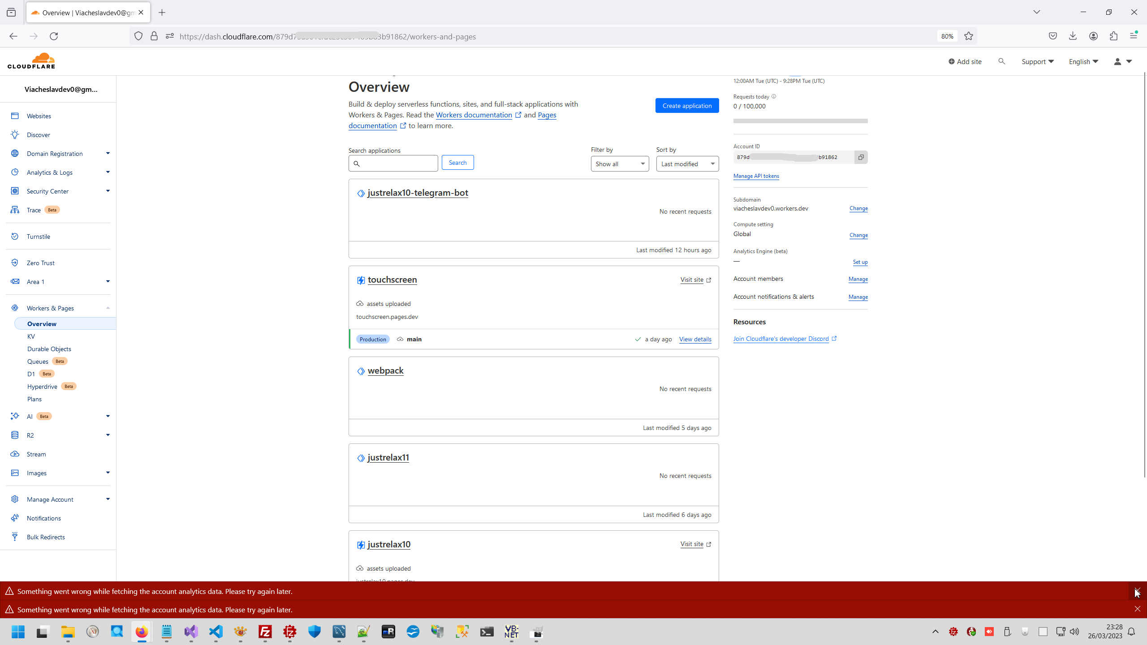Click the Stream sidebar icon
1147x645 pixels.
pos(15,454)
